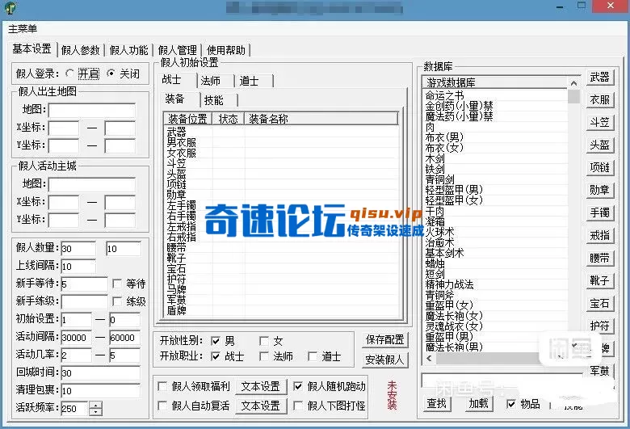Select the 项链 category button

[x=599, y=168]
